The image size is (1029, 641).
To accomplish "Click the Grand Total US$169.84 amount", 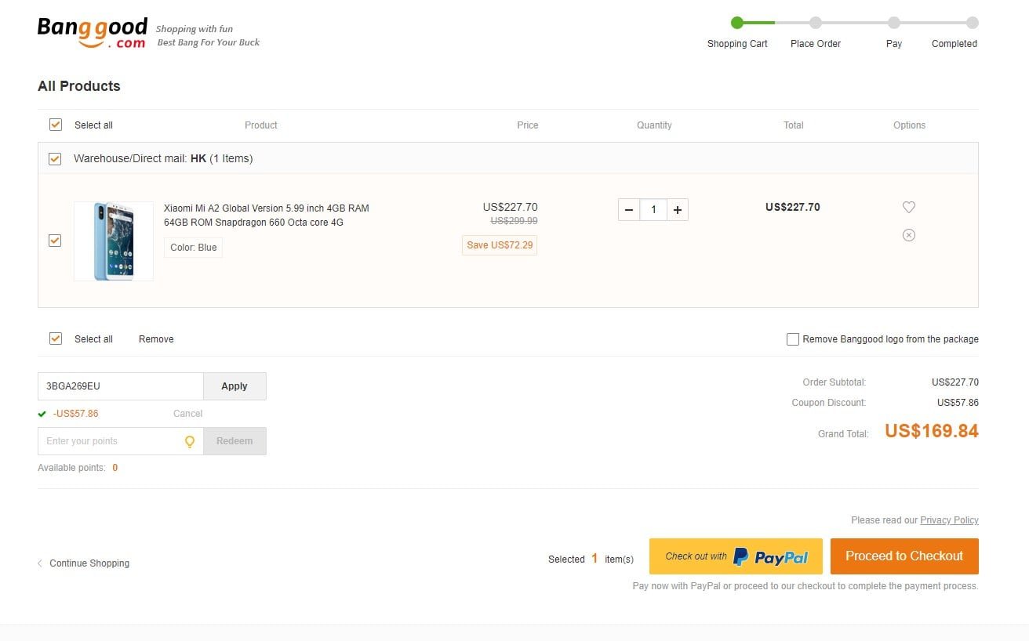I will click(x=932, y=431).
